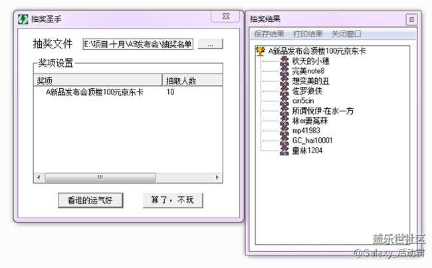Select winner GC_hai10001 in the results tree
This screenshot has width=432, height=268.
[312, 141]
